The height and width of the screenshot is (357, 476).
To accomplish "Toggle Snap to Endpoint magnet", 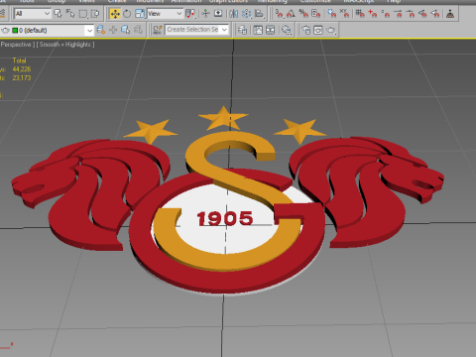I will coord(398,14).
